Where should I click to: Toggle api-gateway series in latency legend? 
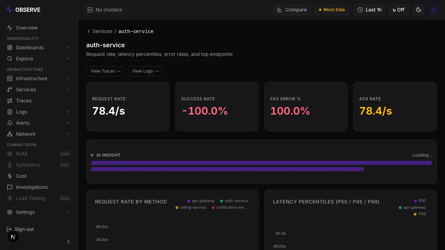point(412,207)
